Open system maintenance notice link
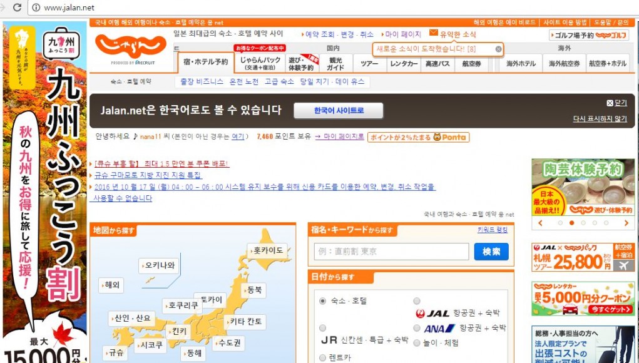The image size is (639, 363). pos(262,192)
